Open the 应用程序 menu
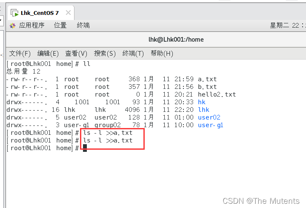The width and height of the screenshot is (306, 208). [x=31, y=26]
